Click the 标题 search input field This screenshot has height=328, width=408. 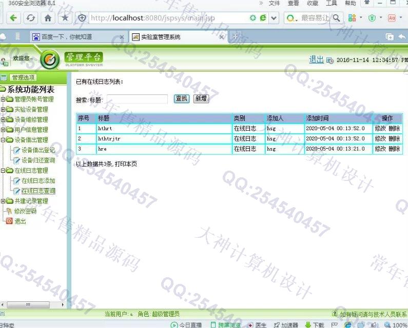137,99
